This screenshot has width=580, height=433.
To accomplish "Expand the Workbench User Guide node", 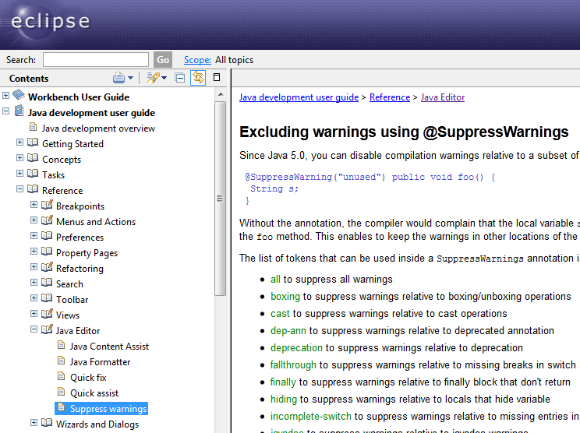I will click(x=5, y=95).
